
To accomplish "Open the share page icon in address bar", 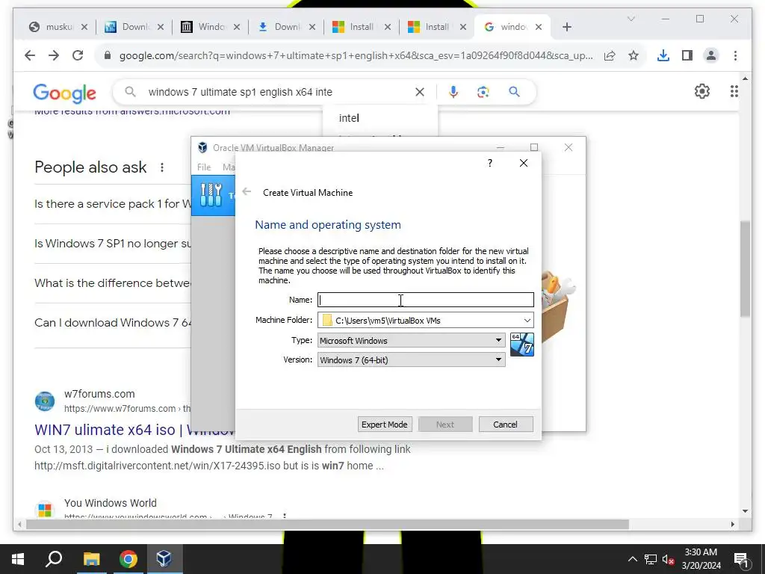I will click(610, 55).
